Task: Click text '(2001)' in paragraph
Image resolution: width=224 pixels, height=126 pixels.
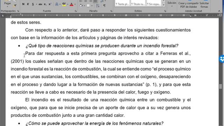Action: click(x=17, y=61)
